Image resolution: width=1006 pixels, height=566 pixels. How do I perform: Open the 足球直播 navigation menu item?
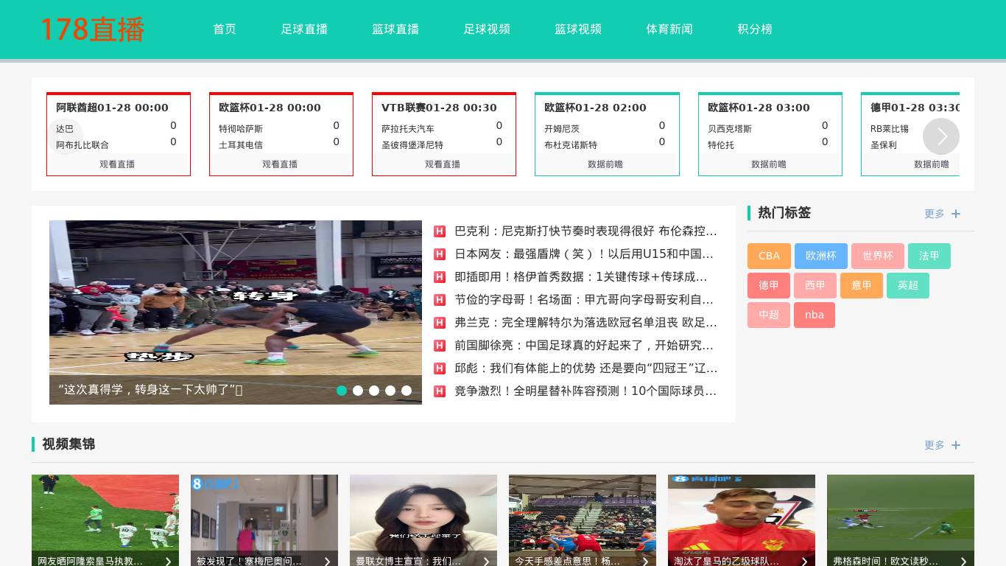pos(304,29)
